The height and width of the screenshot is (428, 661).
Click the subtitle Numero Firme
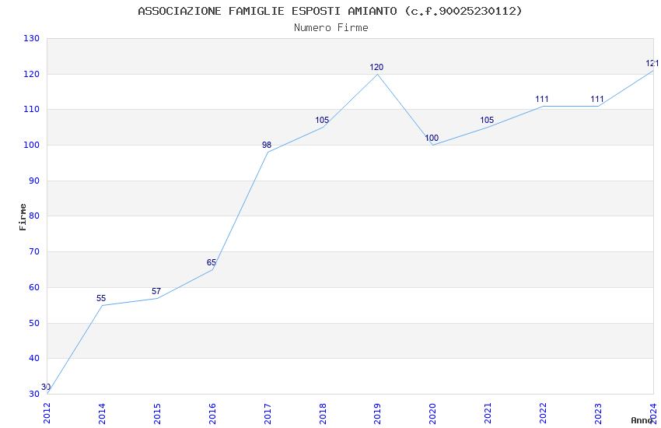pos(331,28)
